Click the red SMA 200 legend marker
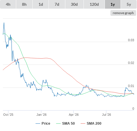Screen dimensions: 137x131 [83, 124]
